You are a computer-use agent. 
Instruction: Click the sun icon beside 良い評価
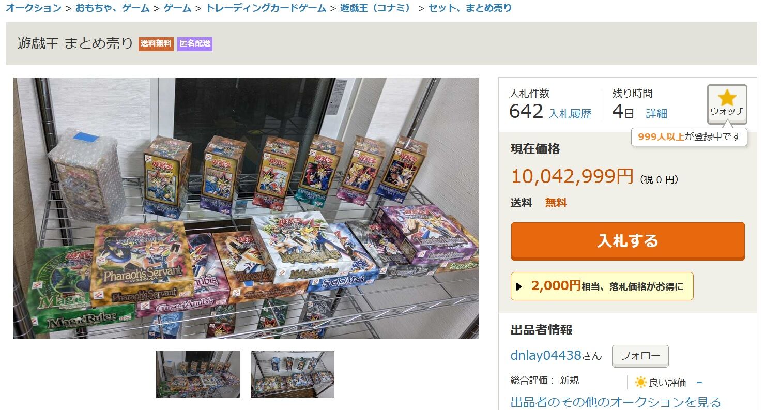click(640, 382)
